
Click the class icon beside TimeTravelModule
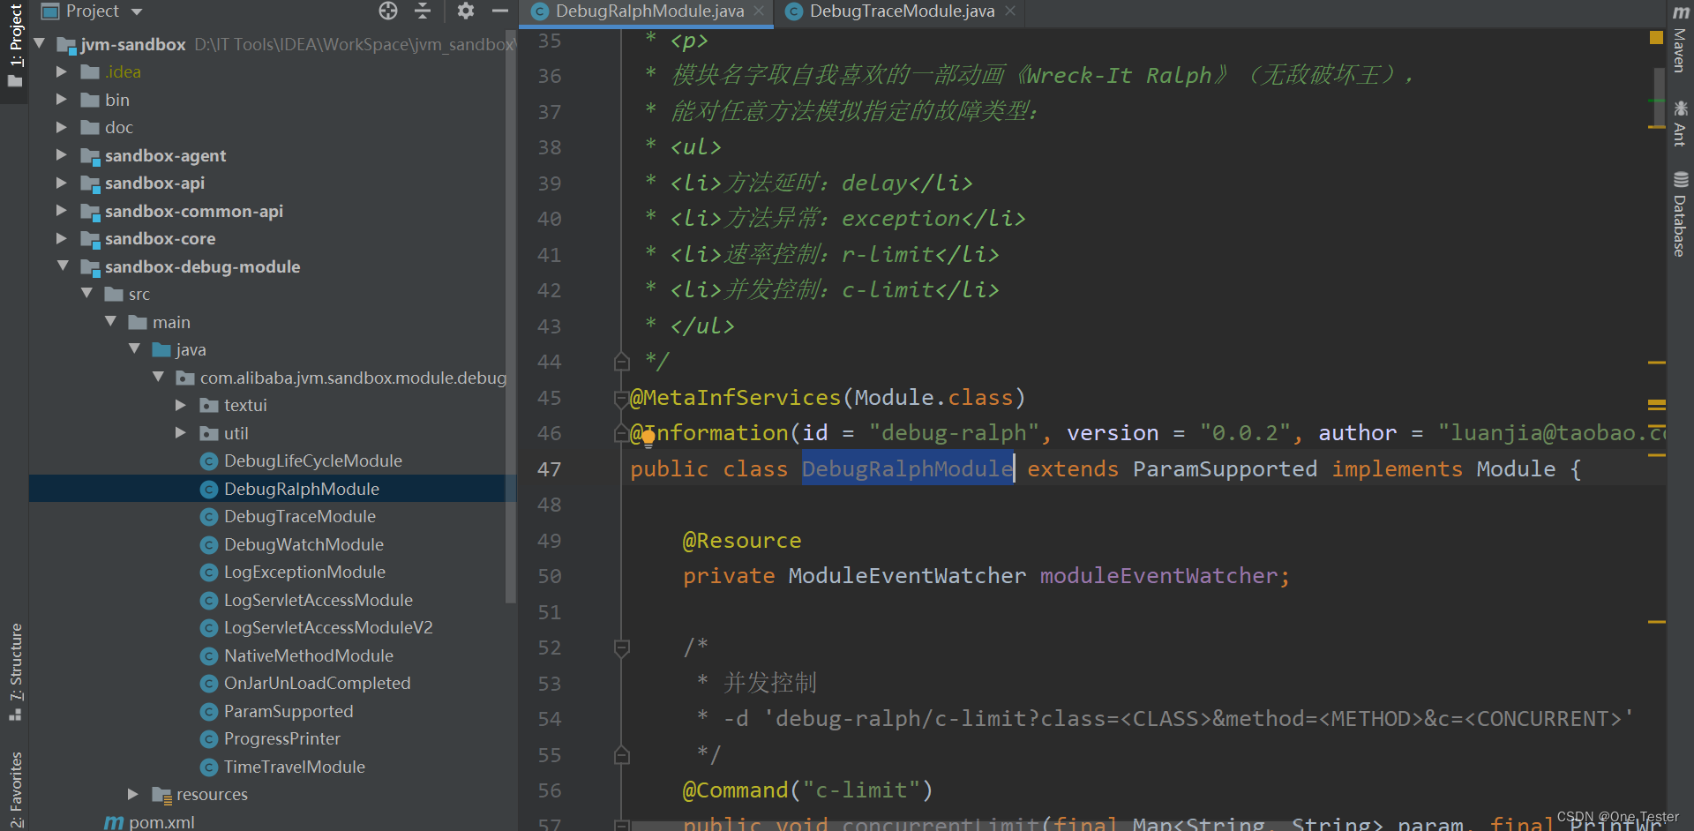pyautogui.click(x=209, y=767)
